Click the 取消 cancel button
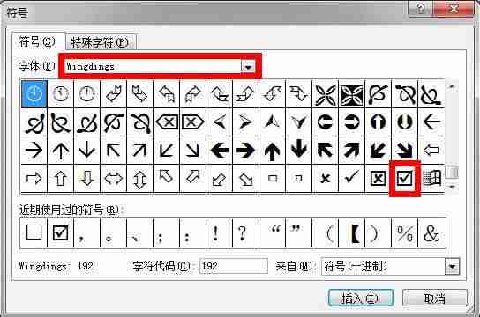Viewport: 480px width, 317px height. pos(435,298)
